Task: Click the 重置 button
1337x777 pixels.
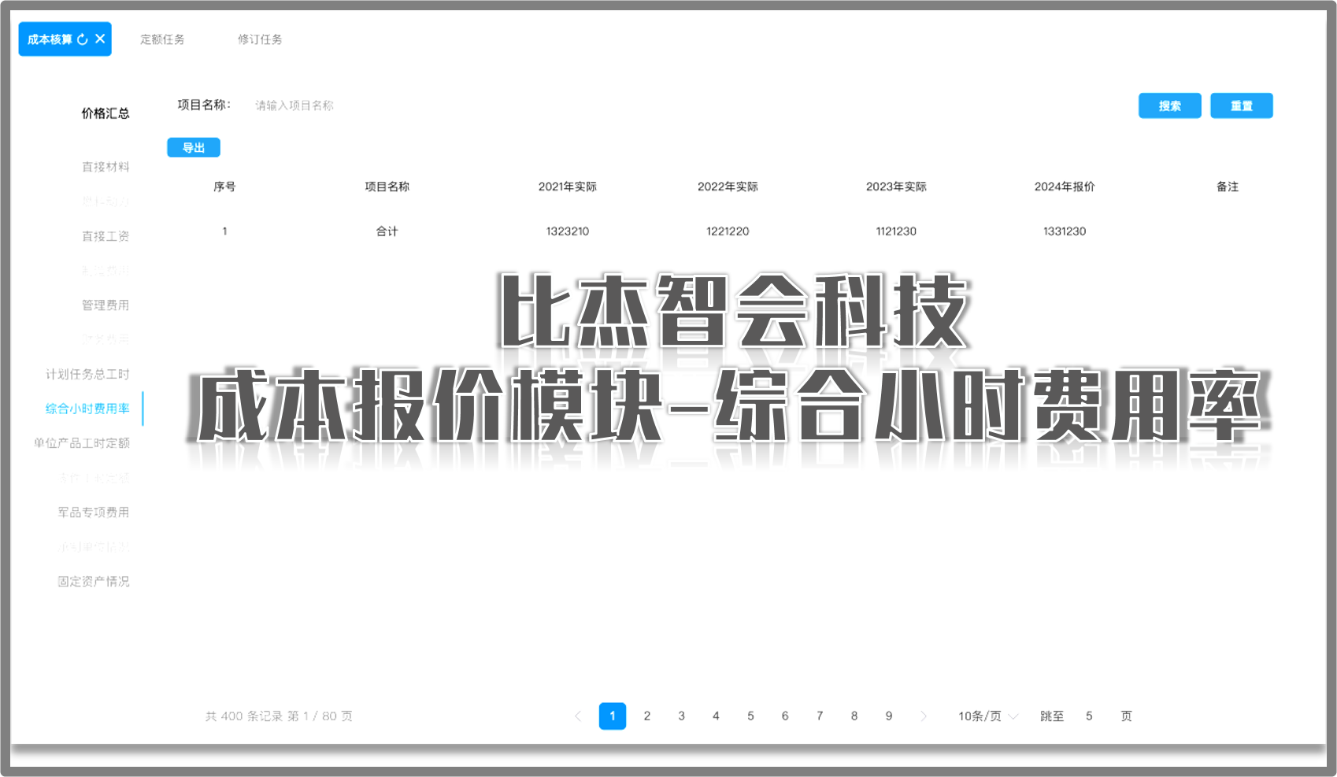Action: pyautogui.click(x=1241, y=105)
